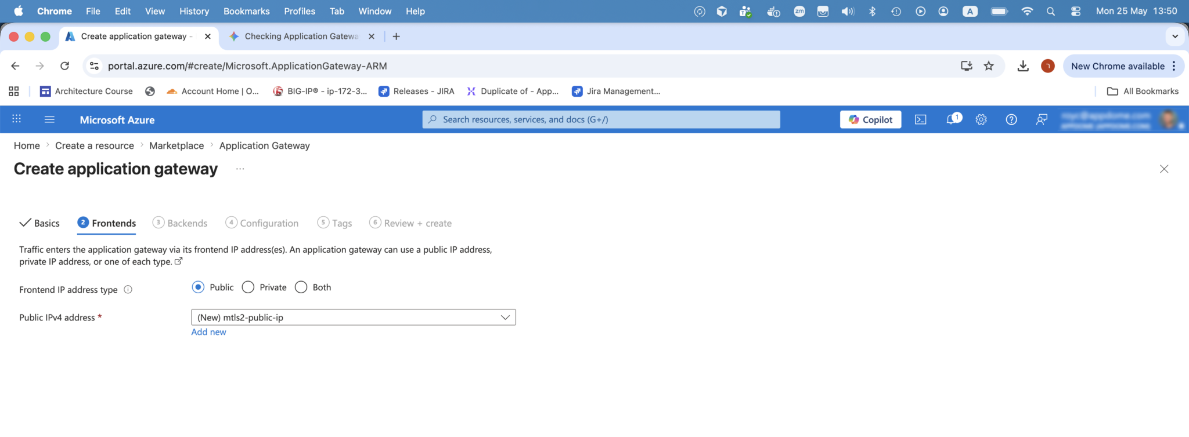Open Chrome Bookmarks menu

(247, 11)
